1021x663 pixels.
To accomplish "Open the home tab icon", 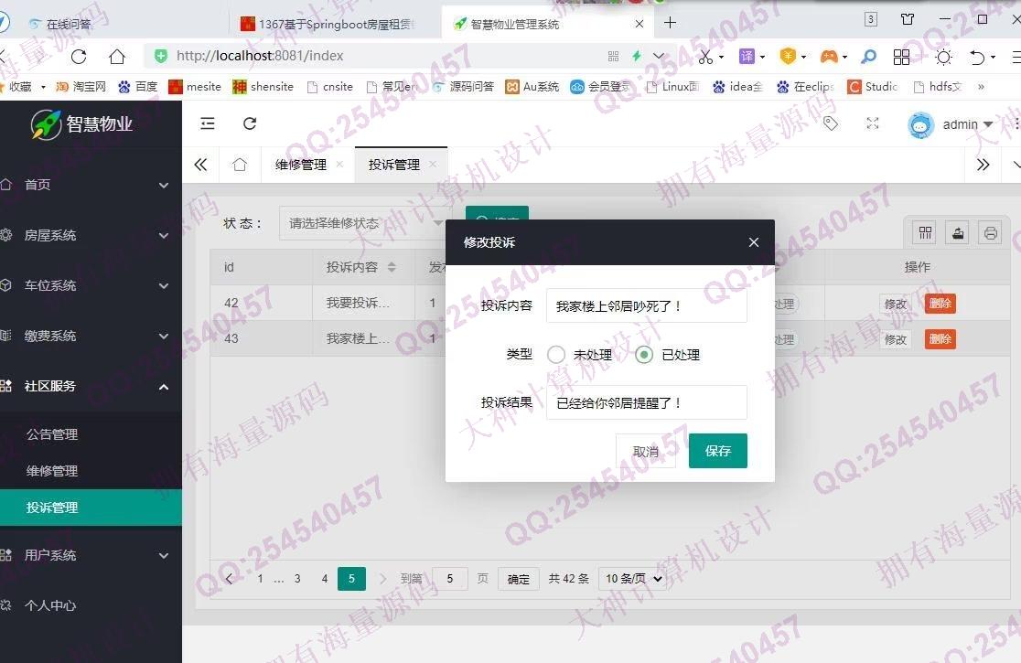I will point(240,165).
